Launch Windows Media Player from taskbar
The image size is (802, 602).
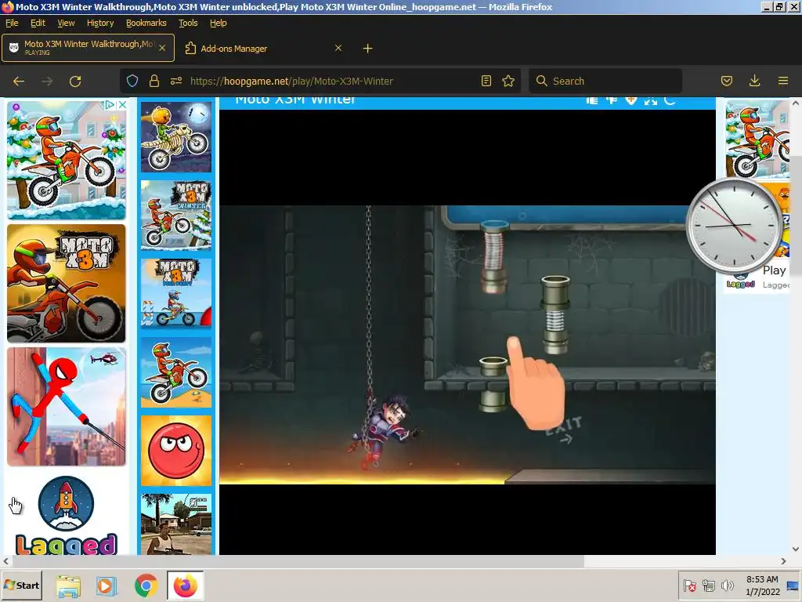coord(107,586)
